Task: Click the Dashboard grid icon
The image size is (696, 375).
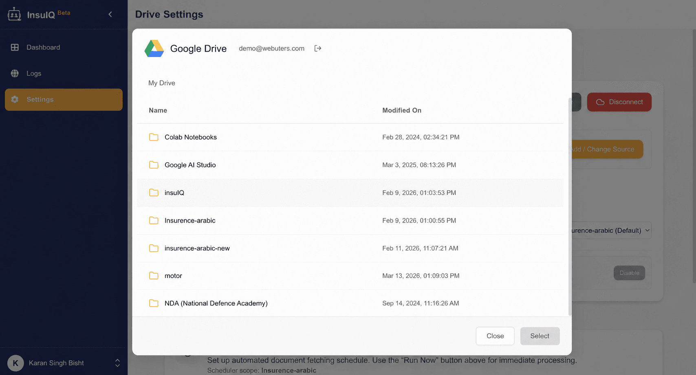Action: [x=15, y=47]
